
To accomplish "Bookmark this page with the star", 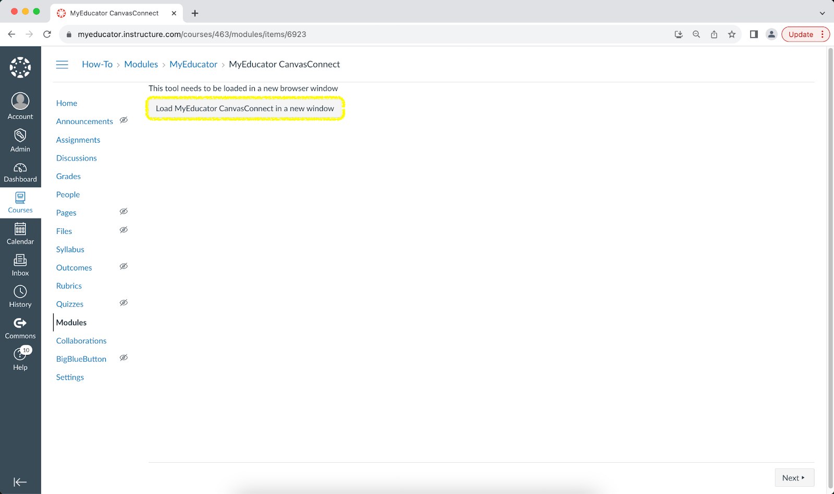I will [x=732, y=34].
